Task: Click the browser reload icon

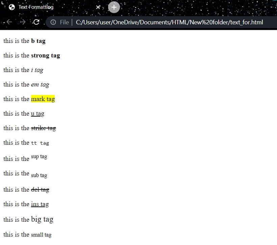Action: (36, 22)
